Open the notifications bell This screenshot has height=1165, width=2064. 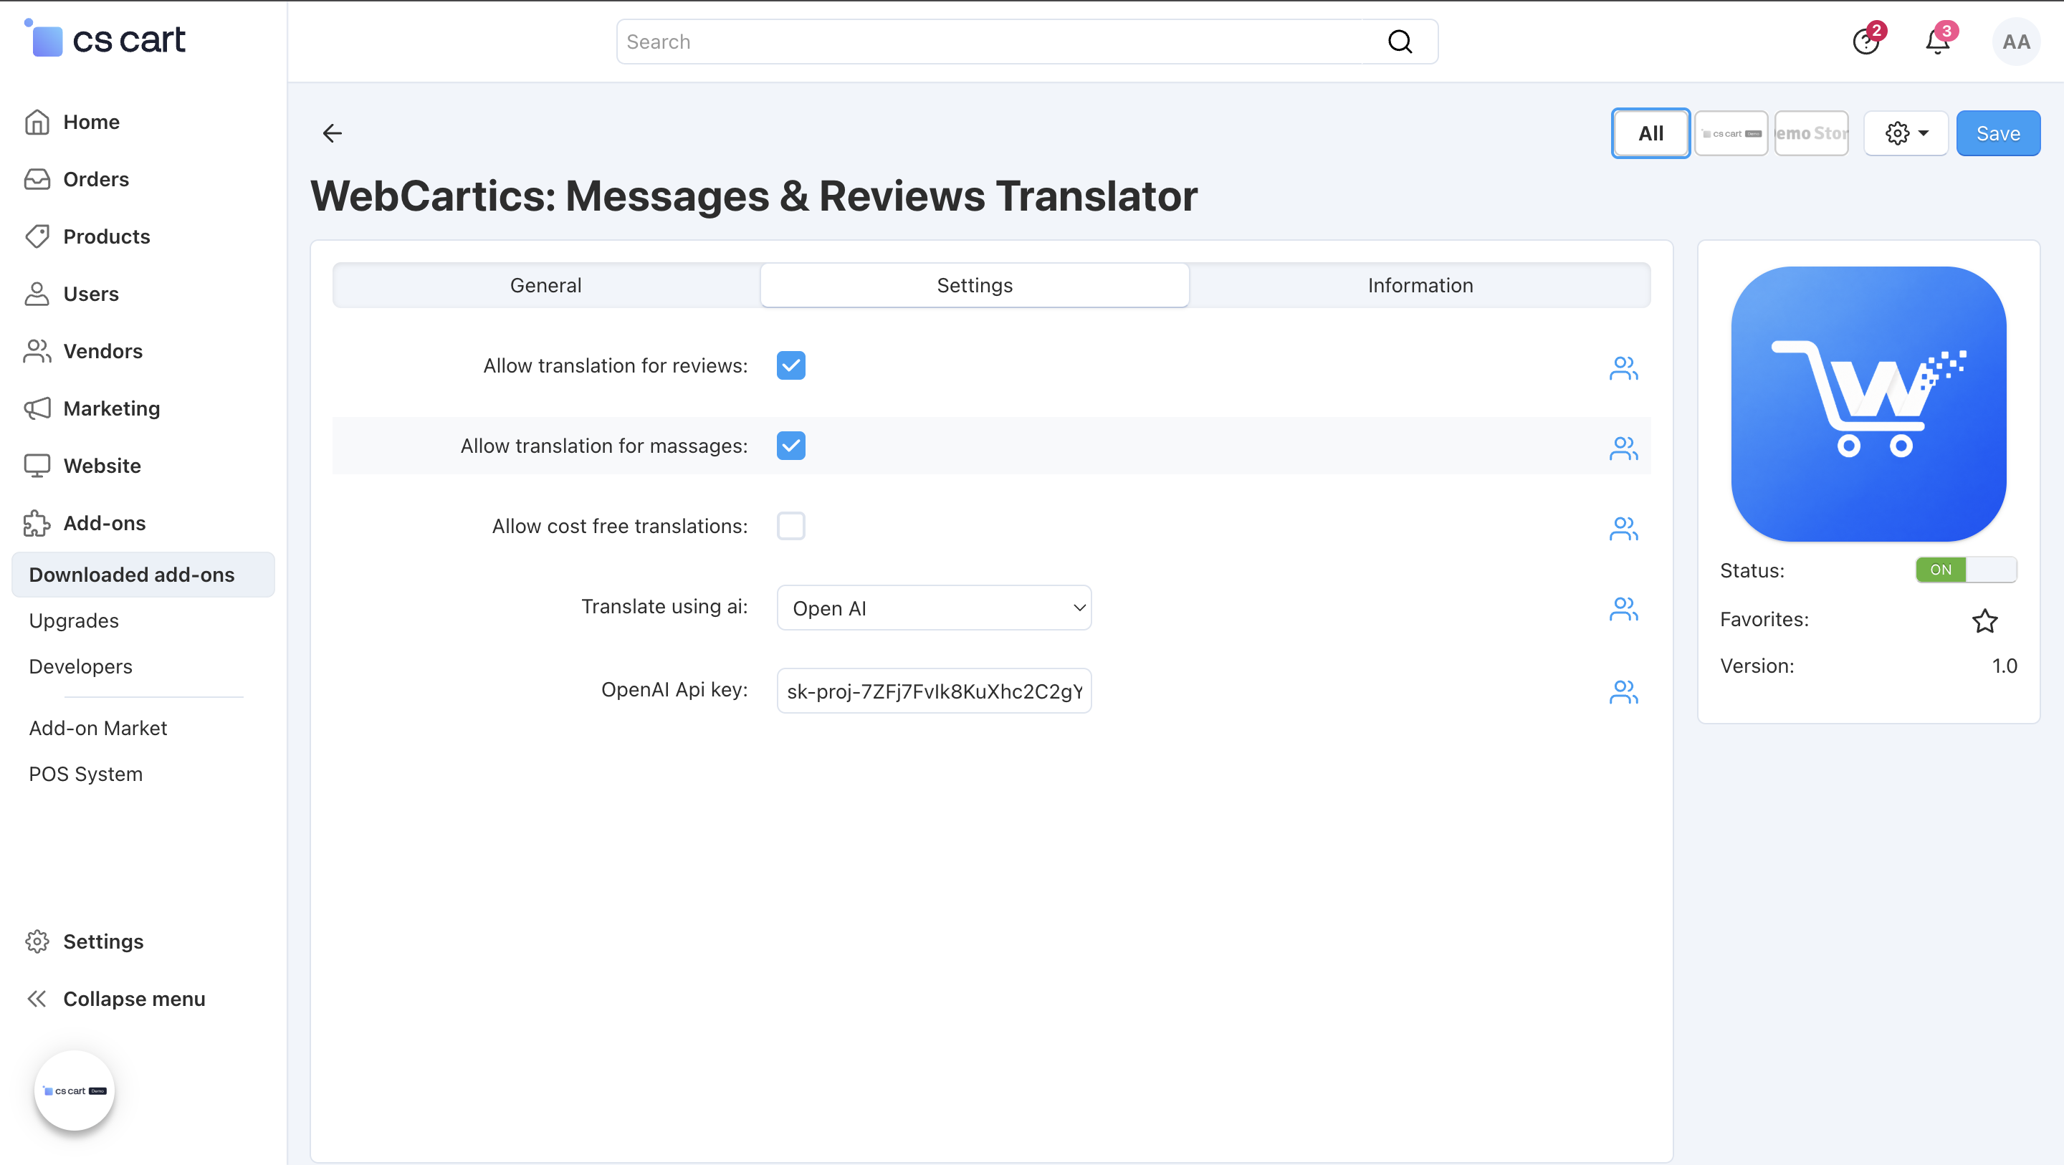pos(1937,42)
